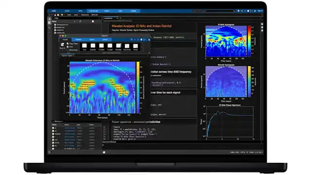The width and height of the screenshot is (311, 175).
Task: Click the Undo arrow in Figures window toolbar
Action: pyautogui.click(x=135, y=39)
